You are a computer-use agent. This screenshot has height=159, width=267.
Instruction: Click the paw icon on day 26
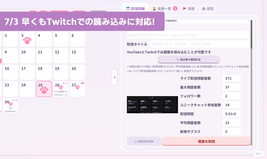pyautogui.click(x=61, y=87)
